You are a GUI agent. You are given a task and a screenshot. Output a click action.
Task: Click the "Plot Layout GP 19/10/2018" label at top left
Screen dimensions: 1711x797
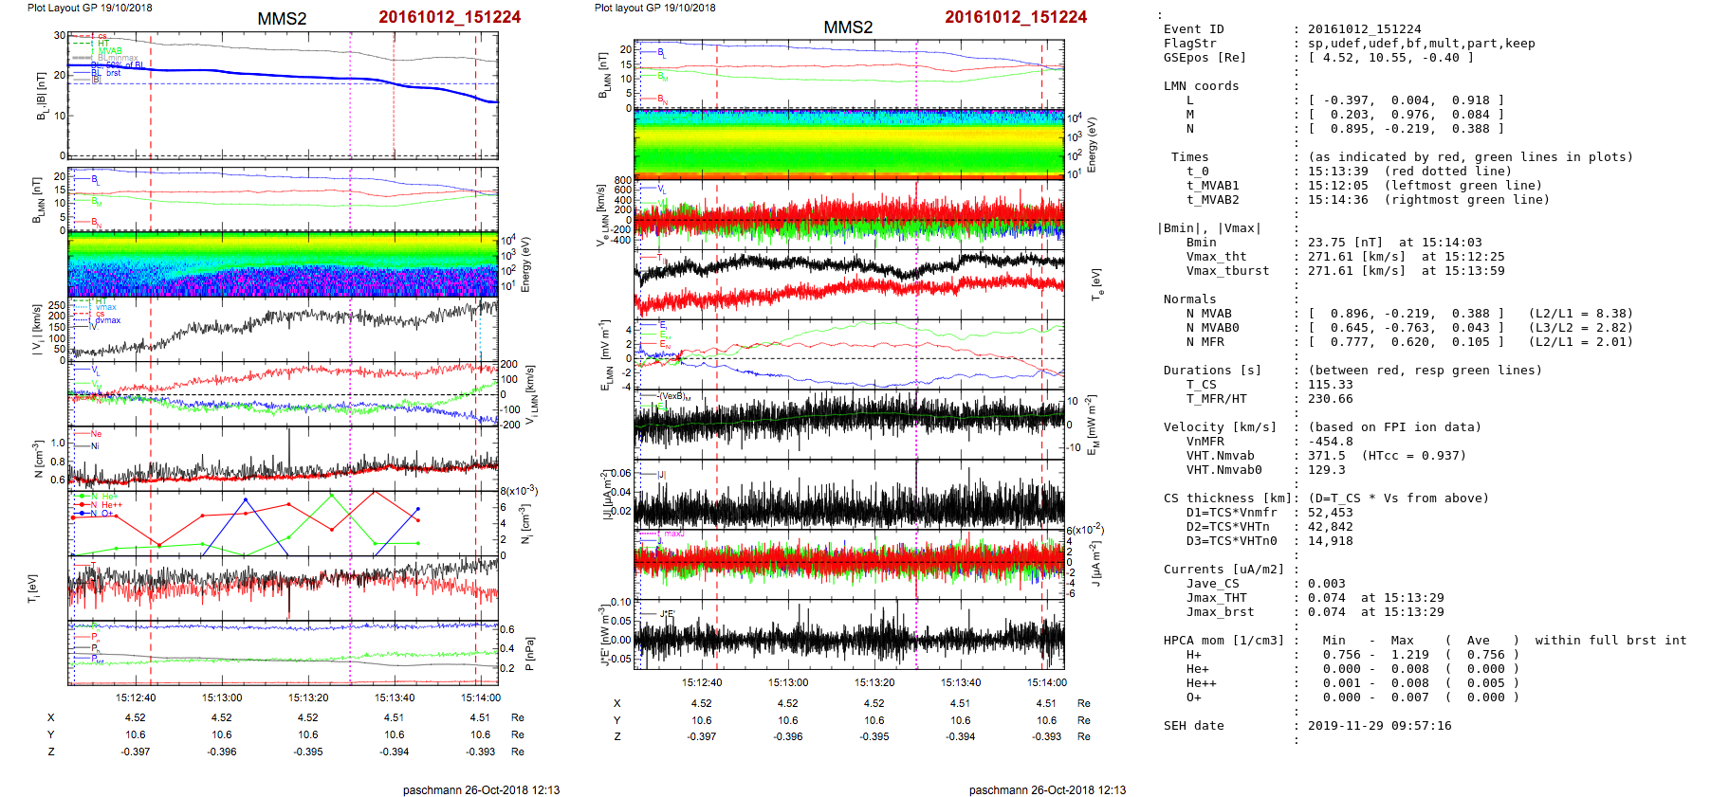89,8
